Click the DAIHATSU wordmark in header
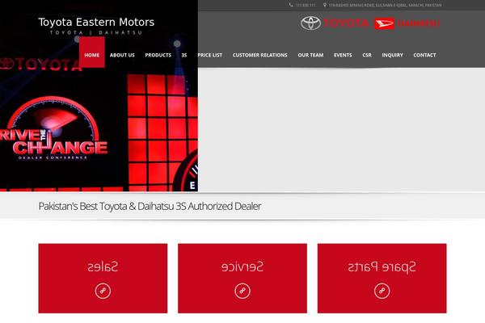This screenshot has width=485, height=323. (418, 23)
